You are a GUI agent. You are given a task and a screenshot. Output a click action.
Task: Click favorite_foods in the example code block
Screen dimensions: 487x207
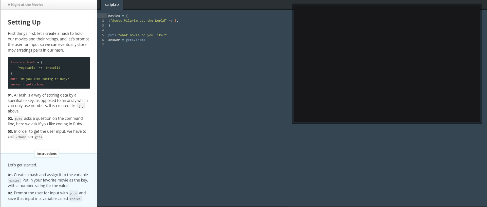point(23,62)
